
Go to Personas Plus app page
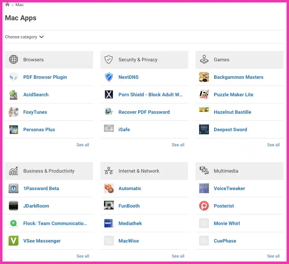point(39,129)
